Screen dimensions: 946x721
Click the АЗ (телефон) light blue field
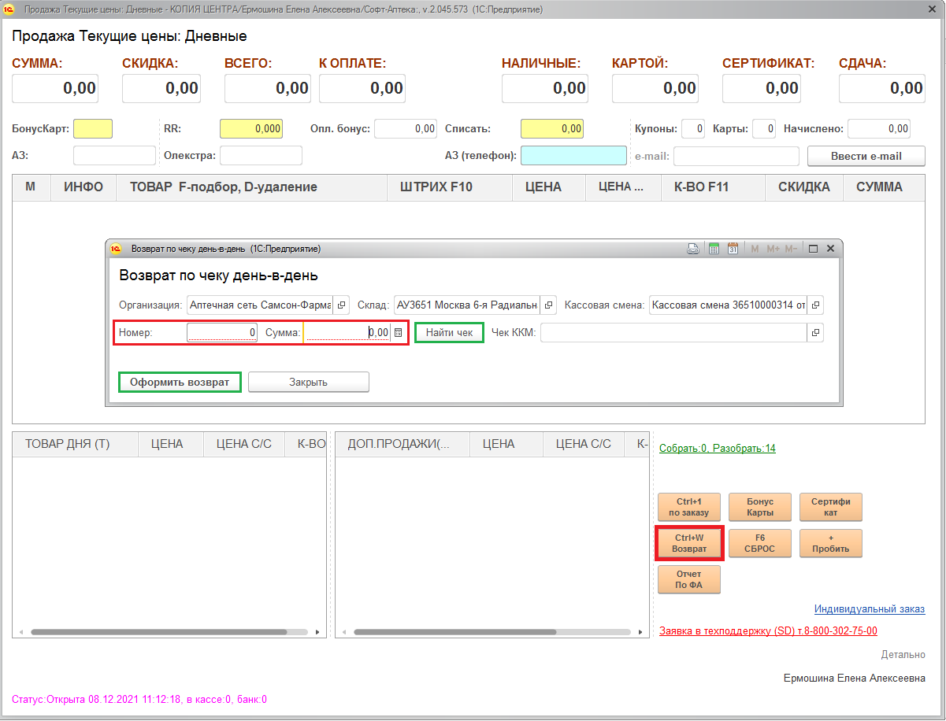(x=573, y=156)
